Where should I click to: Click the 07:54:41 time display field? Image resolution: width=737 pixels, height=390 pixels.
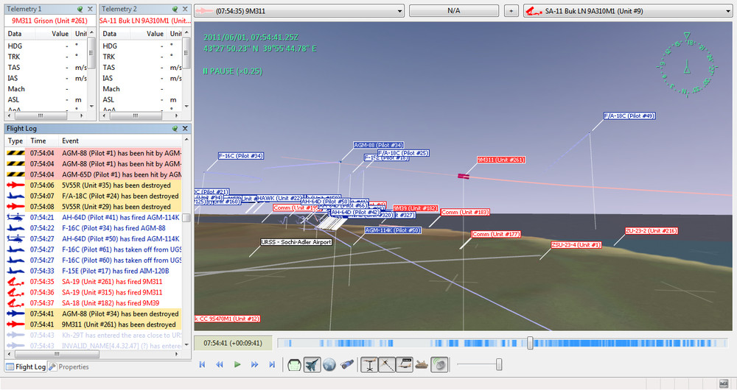click(233, 343)
